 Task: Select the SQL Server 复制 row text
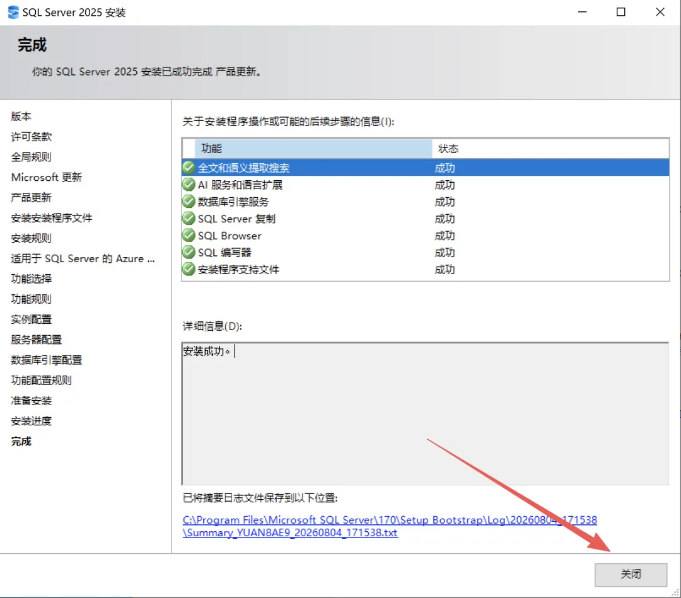(236, 219)
